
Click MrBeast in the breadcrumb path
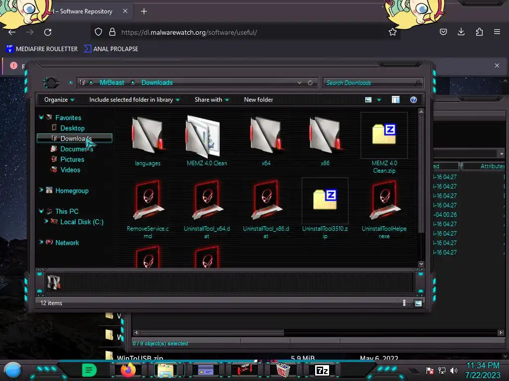(112, 83)
